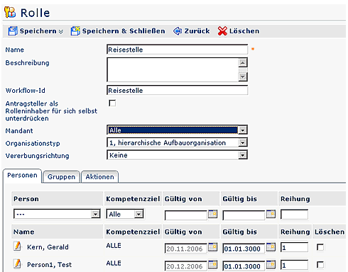Click the Löschen column header
This screenshot has width=348, height=272.
(330, 232)
